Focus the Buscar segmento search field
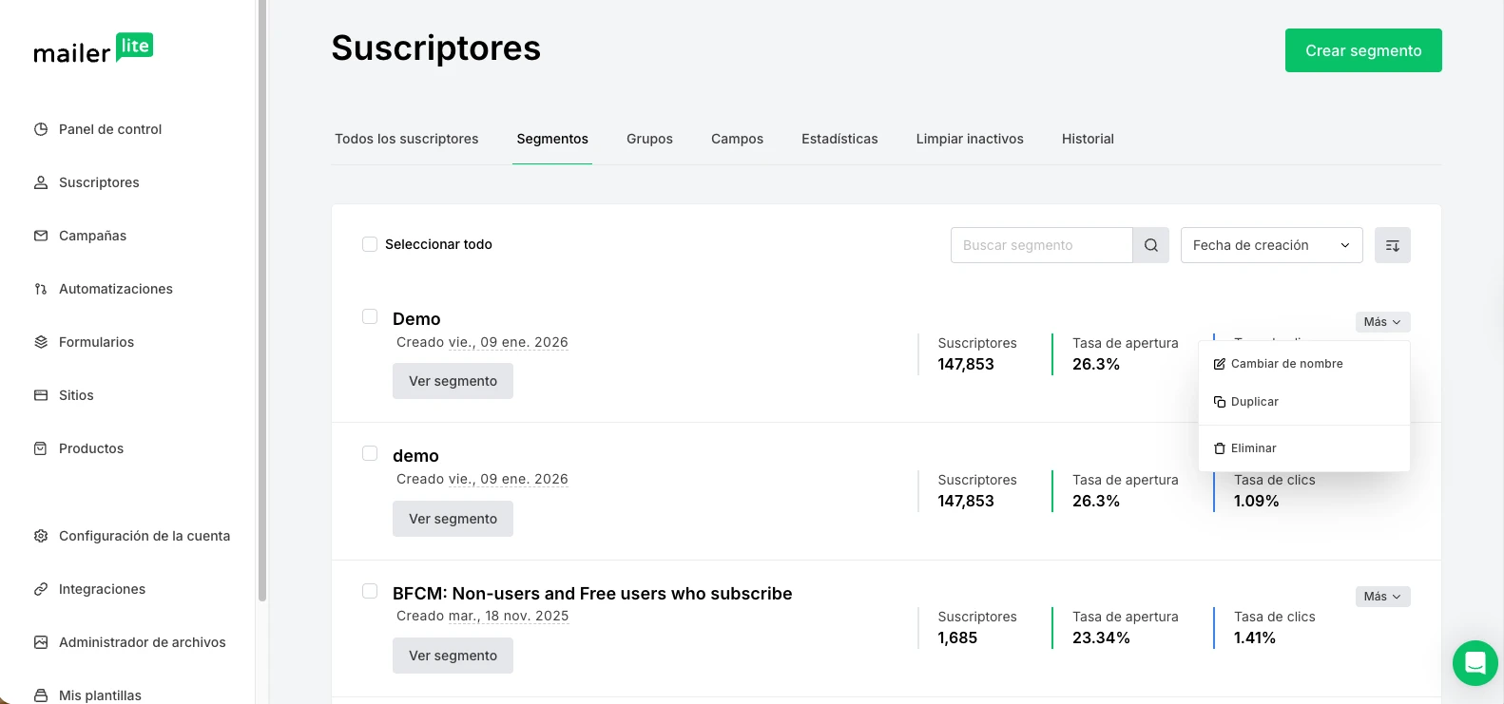The height and width of the screenshot is (704, 1504). [1041, 245]
